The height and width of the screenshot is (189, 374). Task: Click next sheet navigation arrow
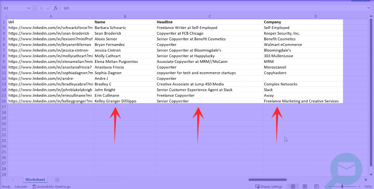(x=13, y=180)
